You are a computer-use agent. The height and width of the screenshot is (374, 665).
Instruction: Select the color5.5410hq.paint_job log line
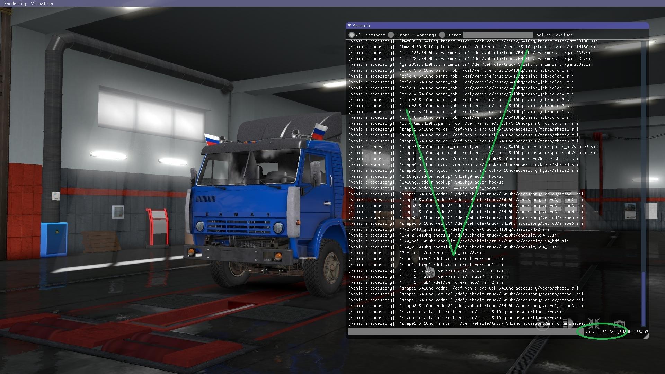coord(461,70)
